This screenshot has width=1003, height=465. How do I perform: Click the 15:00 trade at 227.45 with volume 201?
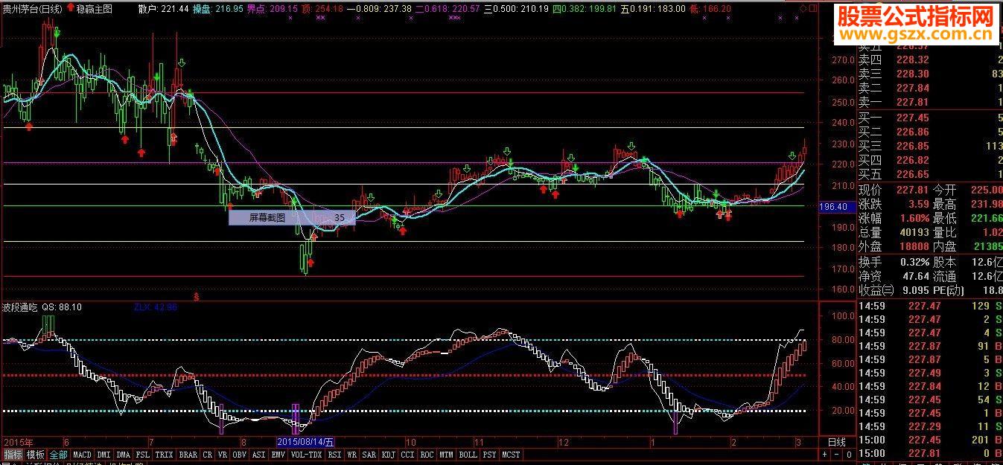(x=931, y=440)
